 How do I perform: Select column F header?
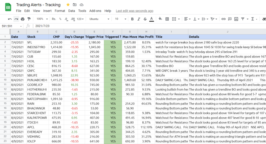pyautogui.click(x=113, y=32)
